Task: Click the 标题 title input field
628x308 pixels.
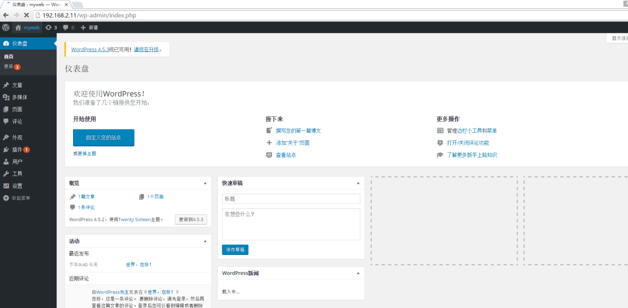Action: (291, 199)
